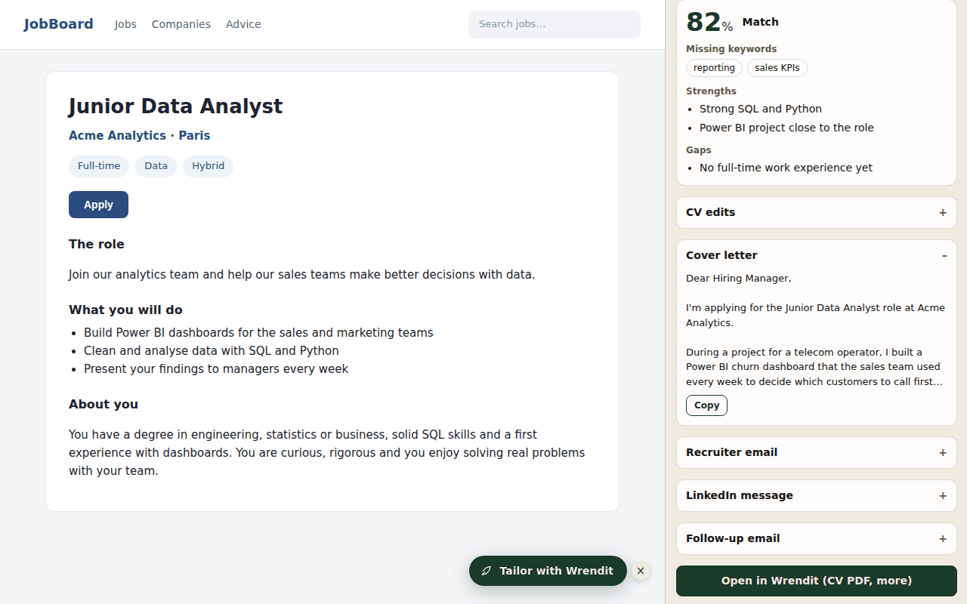Click the Tailor with Wrendit button
The height and width of the screenshot is (604, 967).
click(548, 571)
